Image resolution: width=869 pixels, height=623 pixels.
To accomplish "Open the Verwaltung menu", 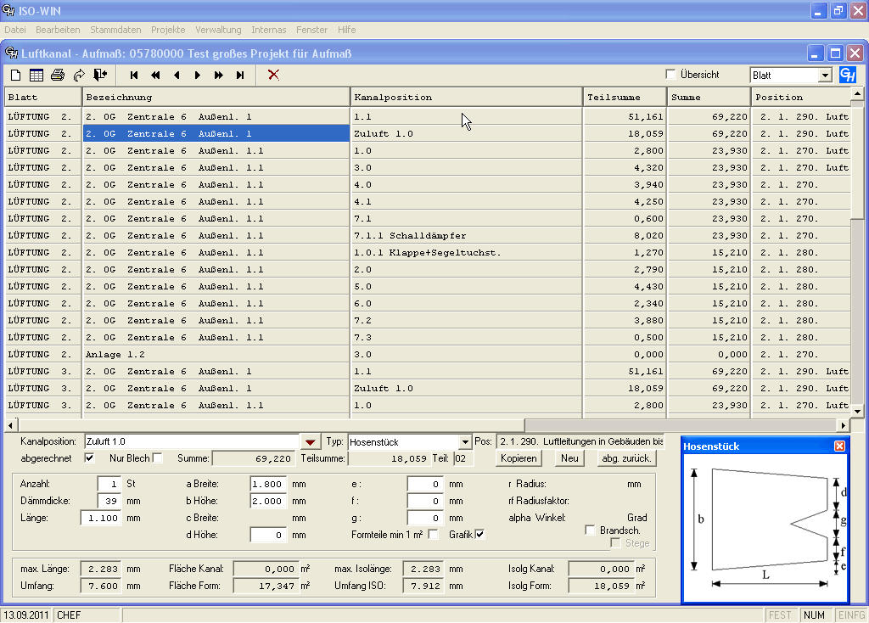I will [x=218, y=29].
